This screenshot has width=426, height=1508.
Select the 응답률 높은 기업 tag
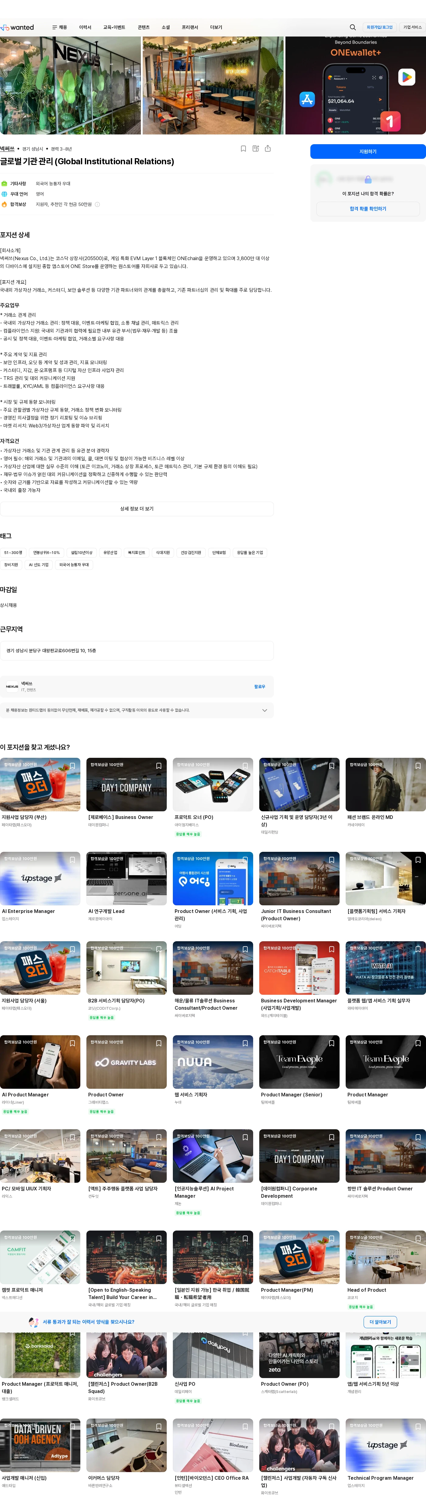(250, 553)
